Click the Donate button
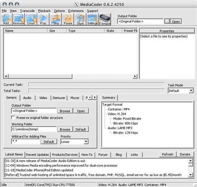Image resolution: width=197 pixels, height=187 pixels. coord(185,154)
